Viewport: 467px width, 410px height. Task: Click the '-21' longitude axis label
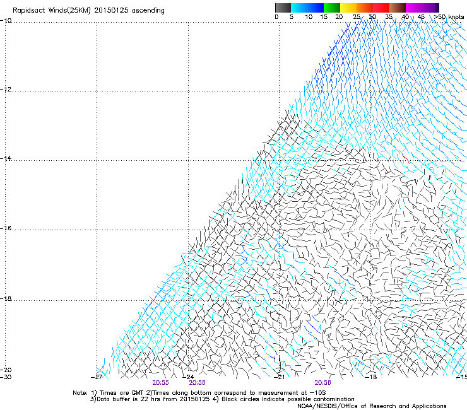[x=280, y=377]
